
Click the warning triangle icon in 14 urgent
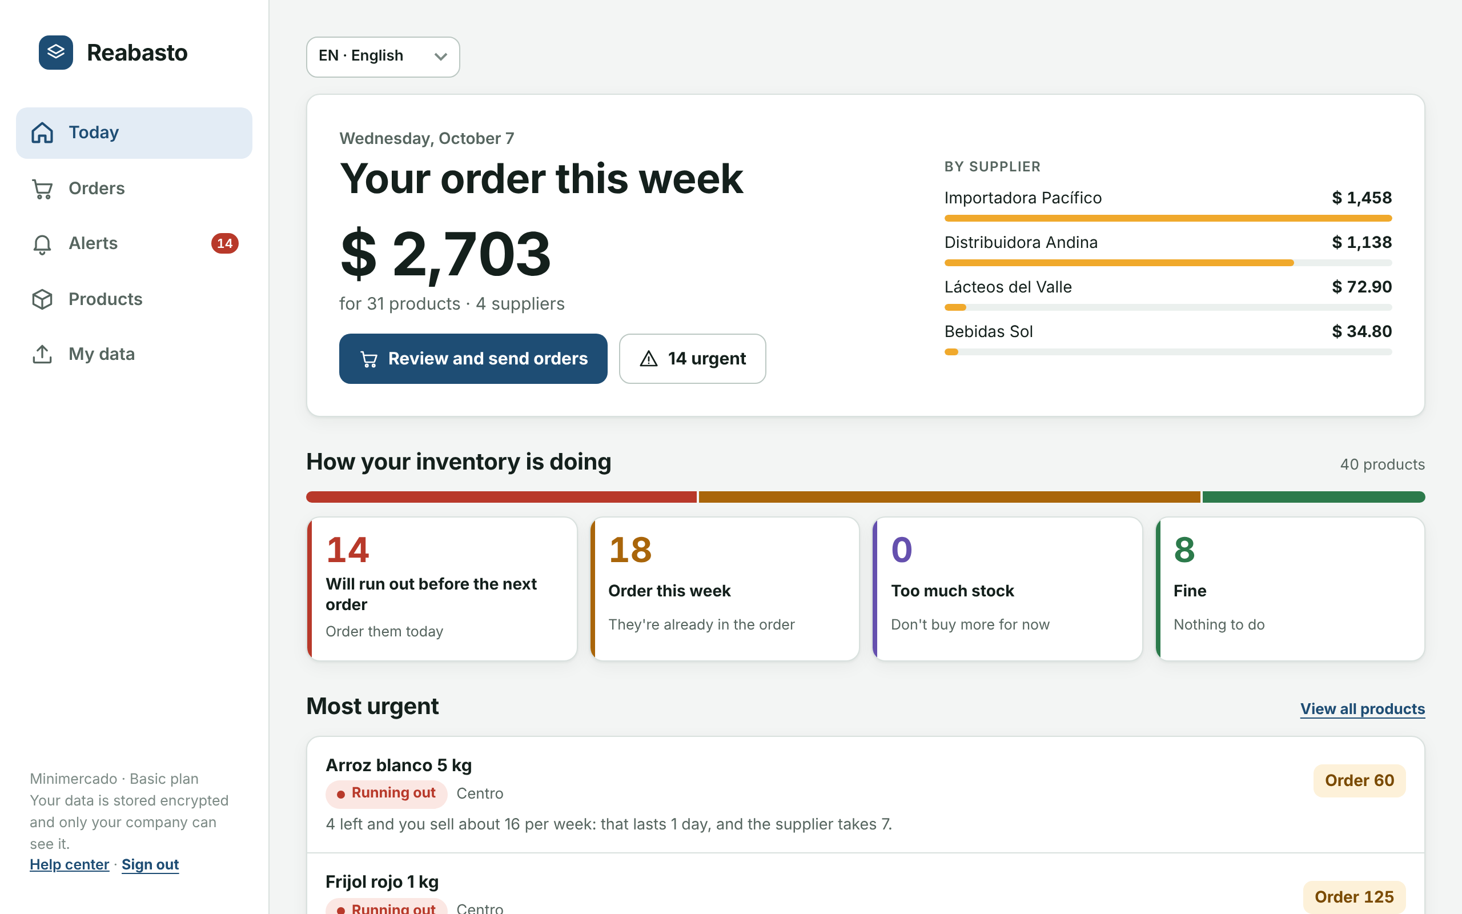pos(648,359)
